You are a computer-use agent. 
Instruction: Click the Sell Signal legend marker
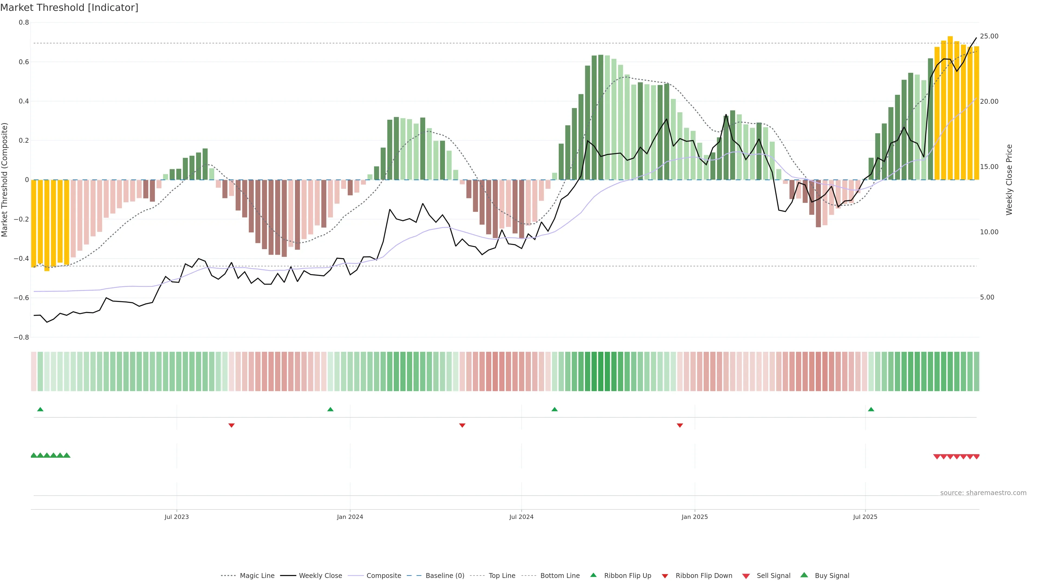tap(746, 576)
